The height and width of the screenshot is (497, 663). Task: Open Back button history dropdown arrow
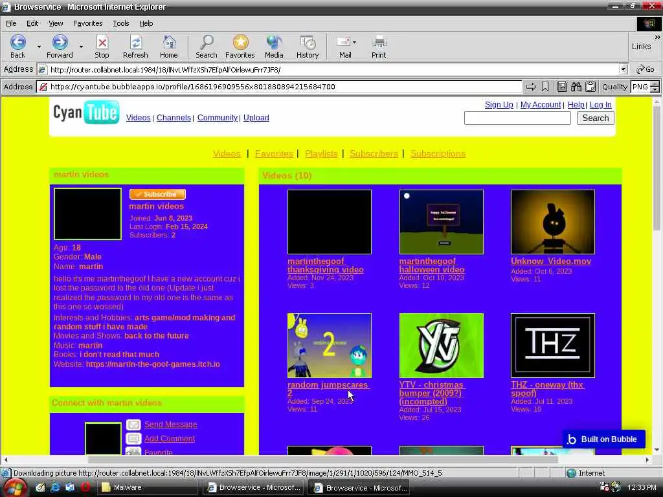tap(39, 47)
